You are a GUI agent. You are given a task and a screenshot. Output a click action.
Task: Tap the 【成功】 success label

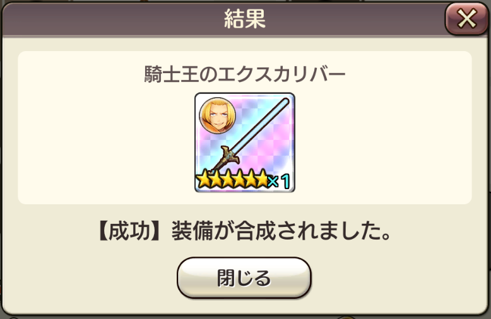(129, 231)
